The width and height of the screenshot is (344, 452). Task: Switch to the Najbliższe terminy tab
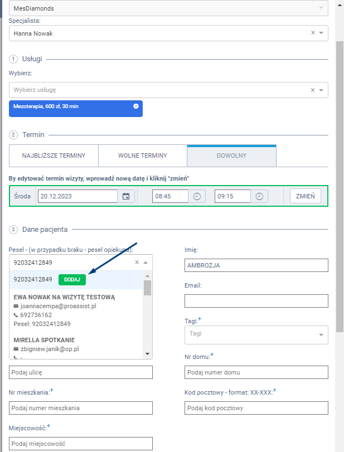tap(54, 156)
